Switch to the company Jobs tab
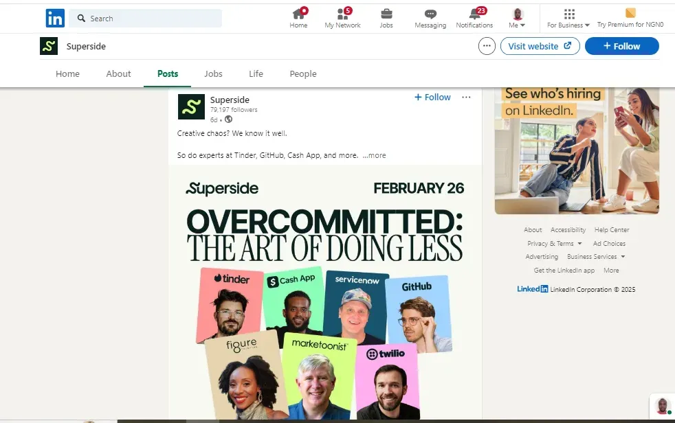Image resolution: width=675 pixels, height=423 pixels. pos(213,73)
